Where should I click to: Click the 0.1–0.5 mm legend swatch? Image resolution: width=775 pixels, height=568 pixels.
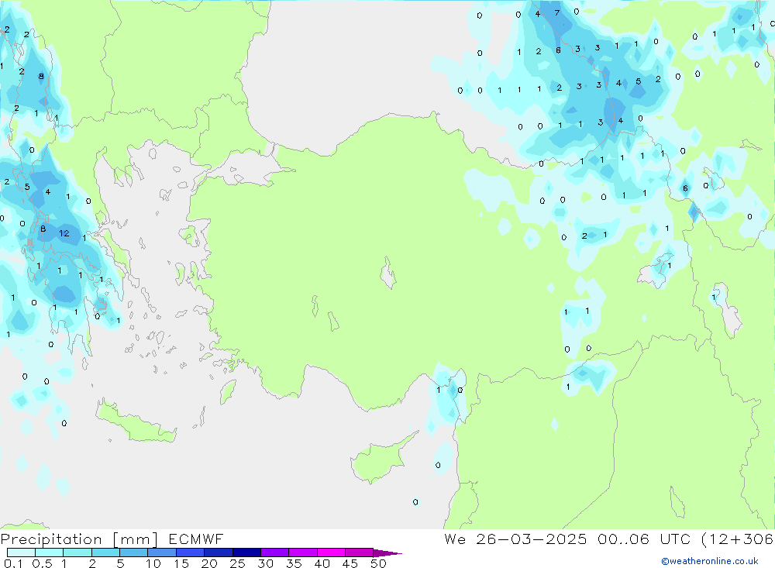pyautogui.click(x=21, y=553)
